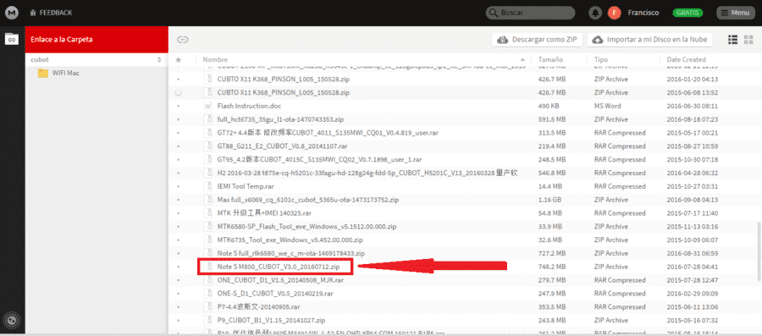The height and width of the screenshot is (336, 762).
Task: Open the notifications bell icon
Action: [594, 13]
